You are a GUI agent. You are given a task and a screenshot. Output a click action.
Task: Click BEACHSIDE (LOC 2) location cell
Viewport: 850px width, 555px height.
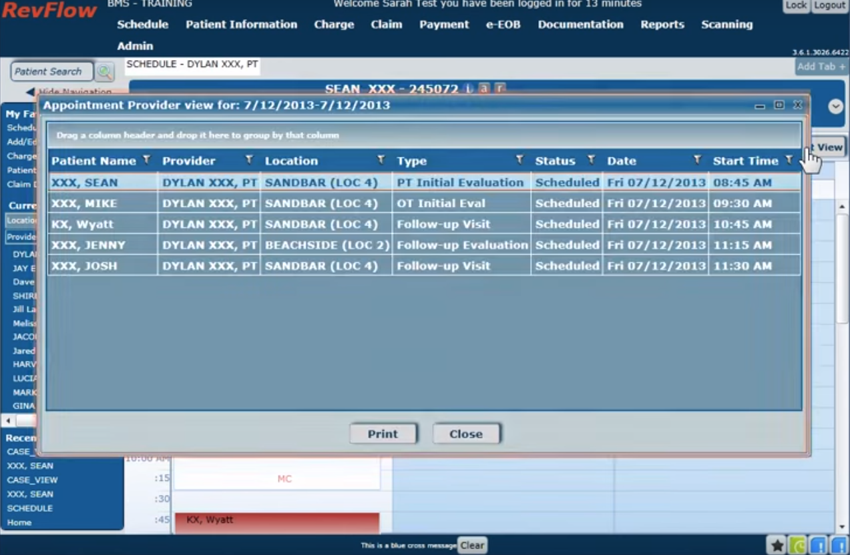tap(327, 245)
